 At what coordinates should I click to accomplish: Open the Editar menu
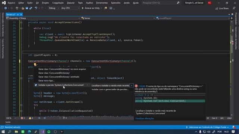tap(21, 3)
